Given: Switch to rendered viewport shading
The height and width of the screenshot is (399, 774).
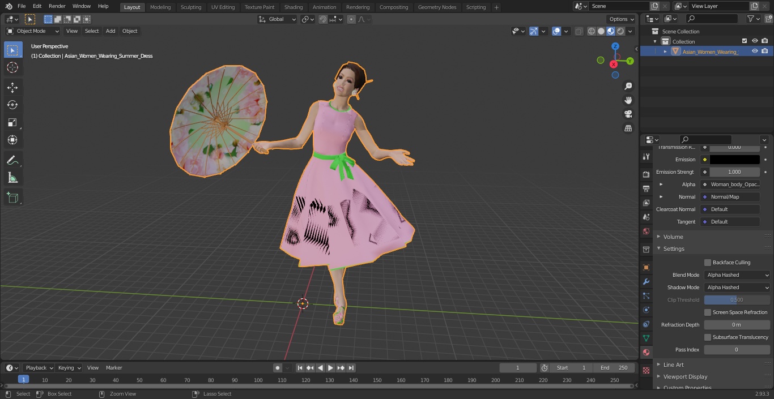Looking at the screenshot, I should 620,31.
